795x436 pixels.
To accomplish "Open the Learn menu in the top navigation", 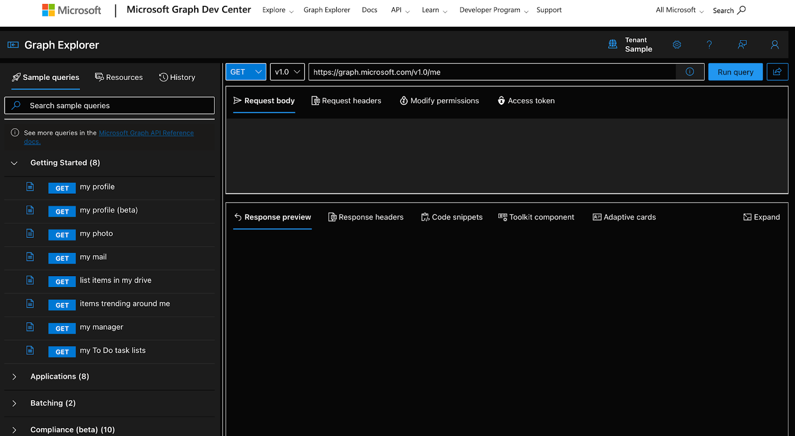I will coord(434,10).
